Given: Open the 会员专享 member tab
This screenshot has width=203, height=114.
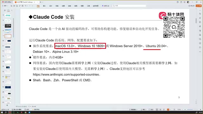Looking at the screenshot, I should [96, 6].
